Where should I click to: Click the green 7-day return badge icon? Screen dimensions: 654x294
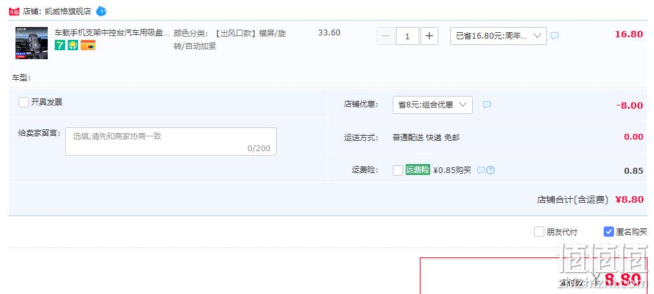coord(60,45)
